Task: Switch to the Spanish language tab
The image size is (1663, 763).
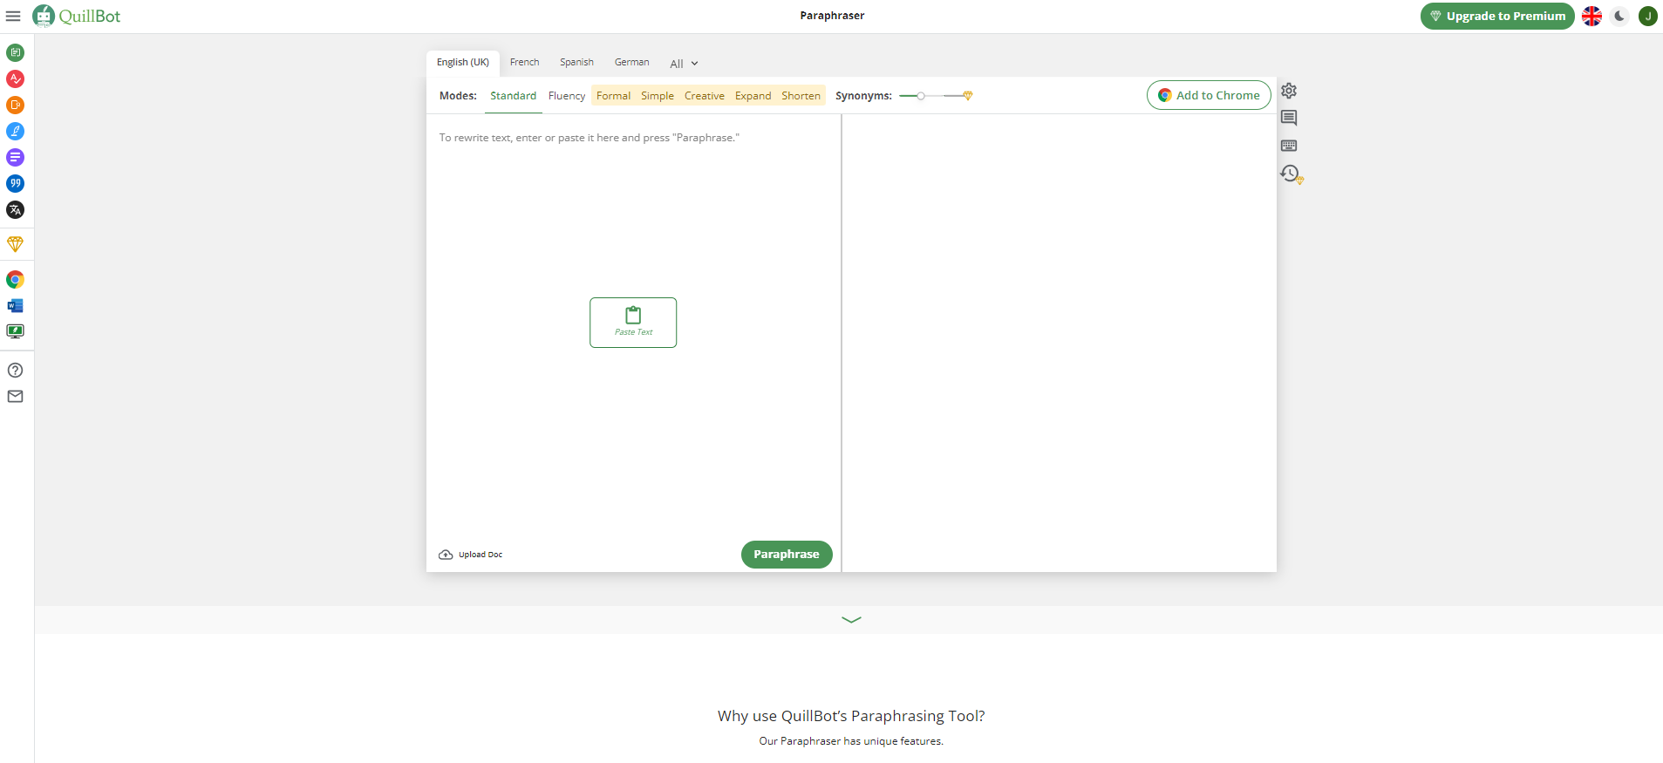Action: [x=576, y=63]
